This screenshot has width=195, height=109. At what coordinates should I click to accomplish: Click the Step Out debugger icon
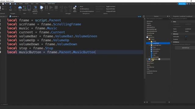70,8
